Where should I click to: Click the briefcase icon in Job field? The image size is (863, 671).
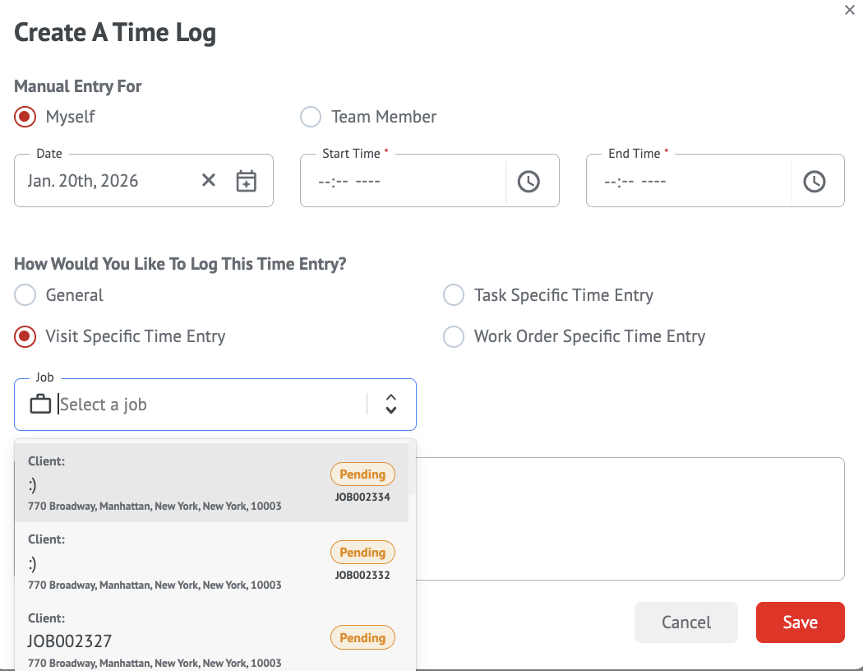click(40, 405)
